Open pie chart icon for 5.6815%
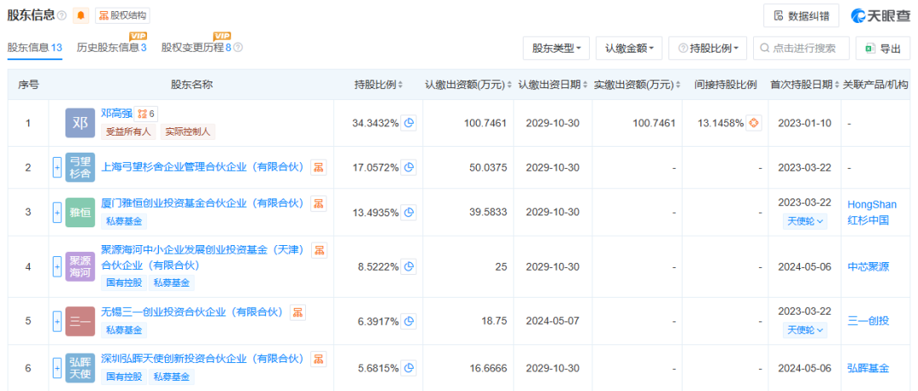This screenshot has width=918, height=391. coord(409,368)
